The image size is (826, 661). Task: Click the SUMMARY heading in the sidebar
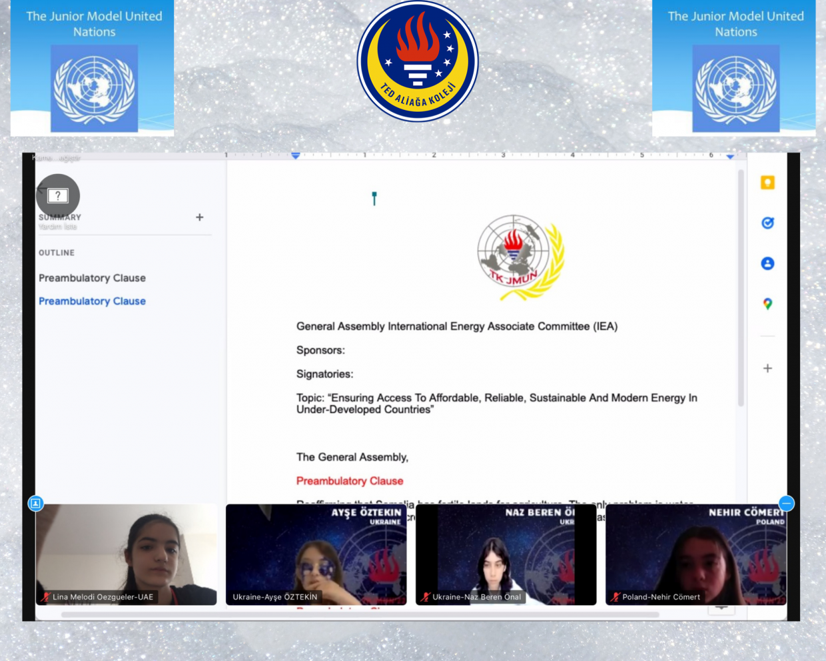60,217
